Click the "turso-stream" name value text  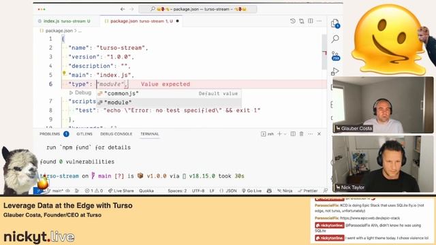pyautogui.click(x=121, y=48)
